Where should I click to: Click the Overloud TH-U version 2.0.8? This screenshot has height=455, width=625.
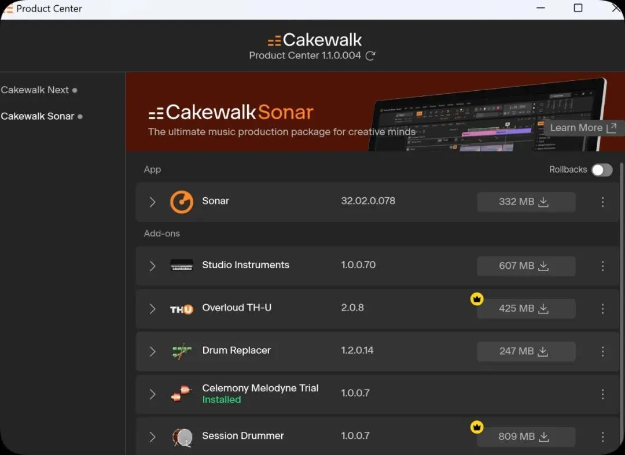pos(352,308)
